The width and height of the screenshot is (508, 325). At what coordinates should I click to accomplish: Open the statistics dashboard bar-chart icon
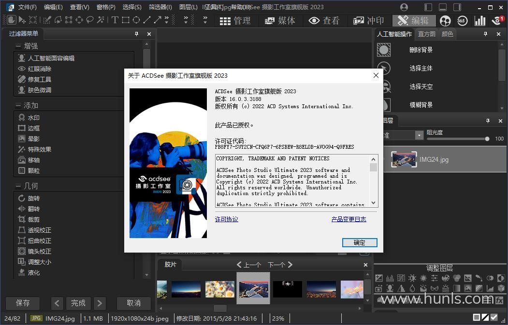coord(480,21)
